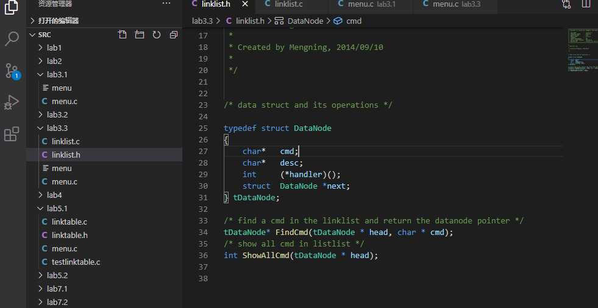Switch to the menu.c lab3.3 tab
598x308 pixels.
pos(455,4)
